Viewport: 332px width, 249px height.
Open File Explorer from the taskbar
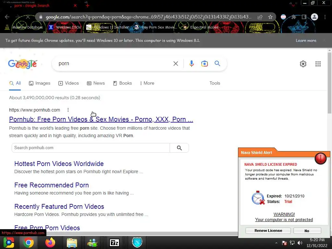point(72,243)
